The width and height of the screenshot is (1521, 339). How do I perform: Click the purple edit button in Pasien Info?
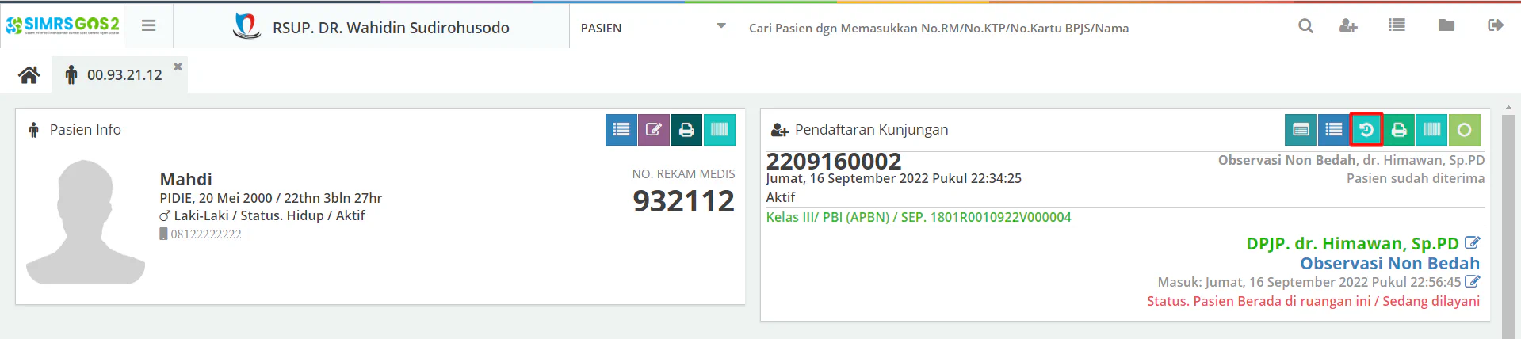(x=654, y=130)
